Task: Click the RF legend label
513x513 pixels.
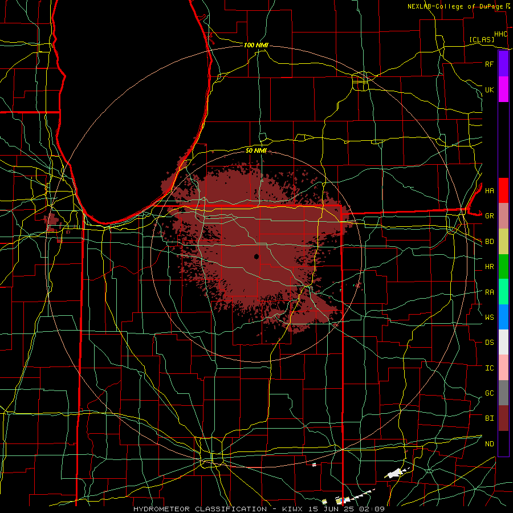Action: click(x=489, y=64)
